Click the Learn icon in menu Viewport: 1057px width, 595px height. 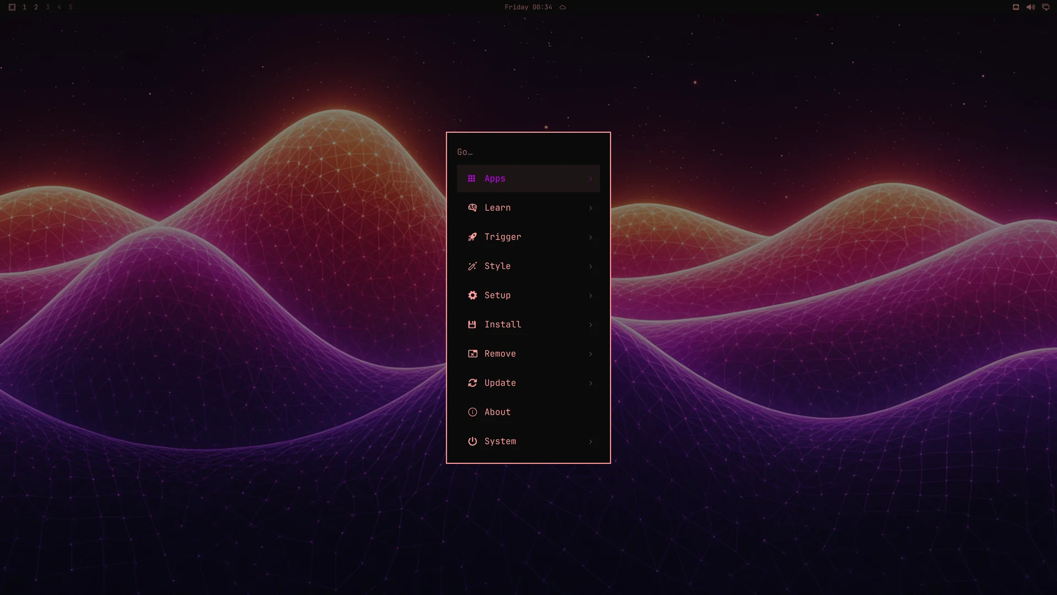(472, 208)
